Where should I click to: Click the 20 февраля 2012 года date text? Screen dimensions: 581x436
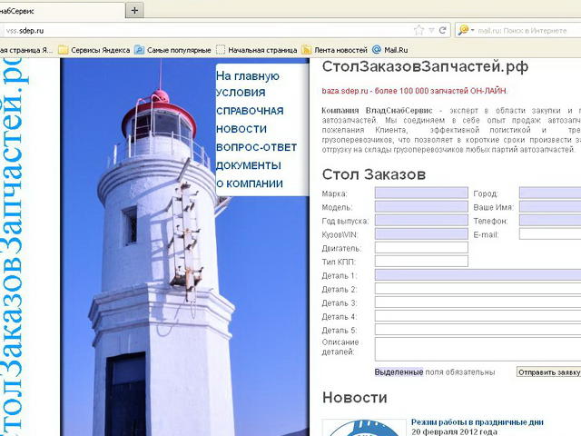454,432
